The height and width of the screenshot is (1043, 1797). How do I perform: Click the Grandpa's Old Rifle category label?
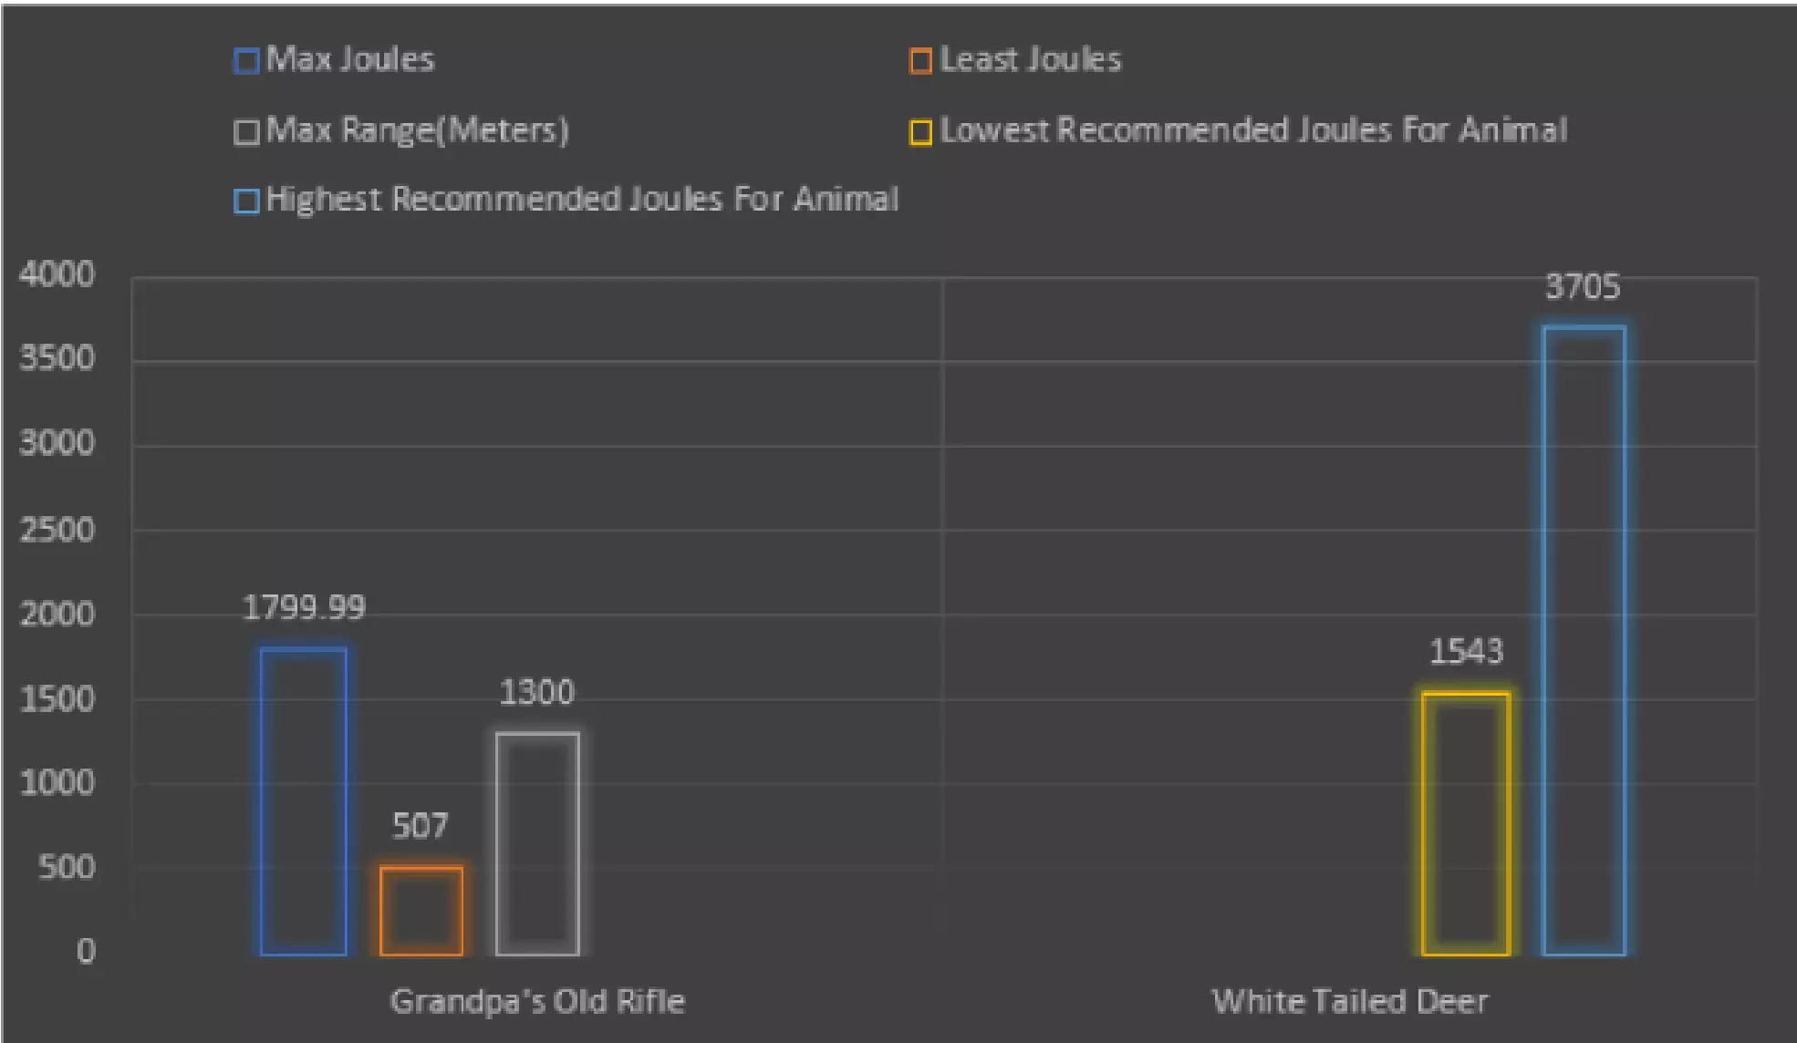(x=537, y=1002)
